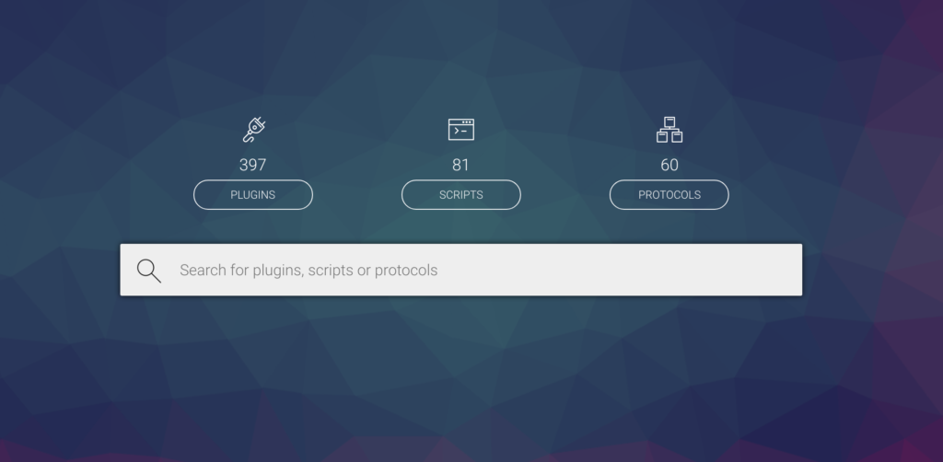Screen dimensions: 943x462
Task: Select the command prompt icon for scripts
Action: point(461,129)
